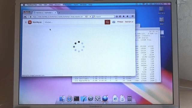Open the volume control in menu bar
Screen dimensions: 192x108
point(147,4)
